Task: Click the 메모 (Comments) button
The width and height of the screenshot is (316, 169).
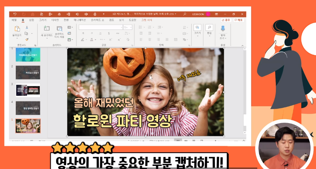Action: [x=239, y=20]
